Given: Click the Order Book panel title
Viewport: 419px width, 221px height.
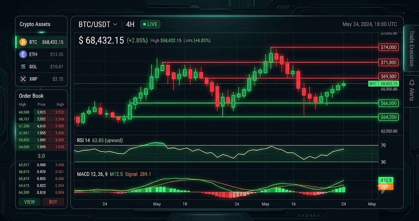Looking at the screenshot, I should (31, 96).
